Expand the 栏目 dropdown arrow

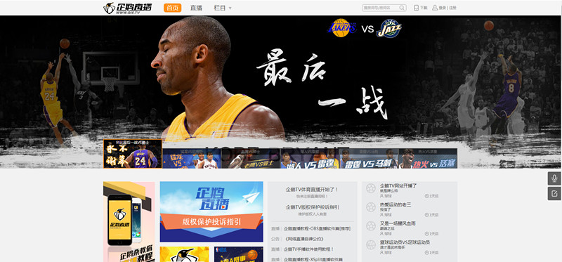click(x=230, y=8)
